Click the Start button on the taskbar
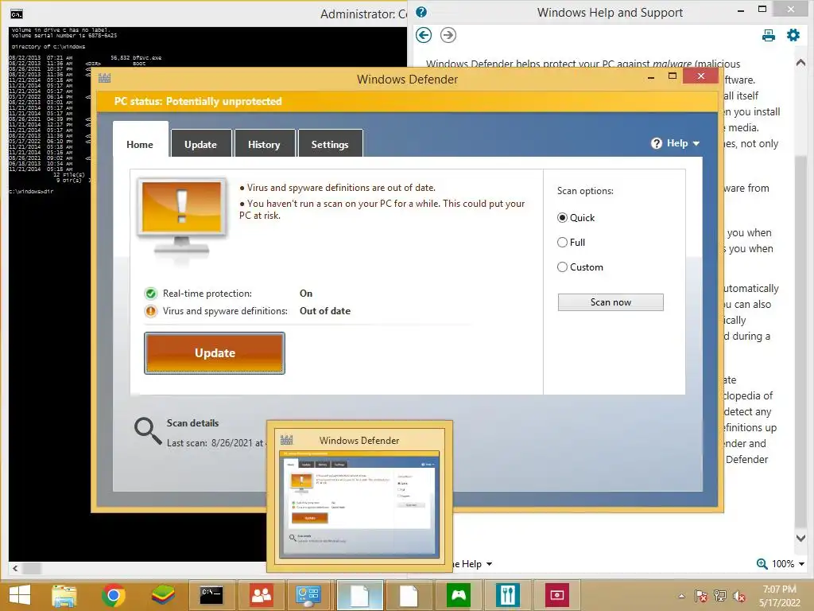Screen dimensions: 814x611 [x=20, y=595]
